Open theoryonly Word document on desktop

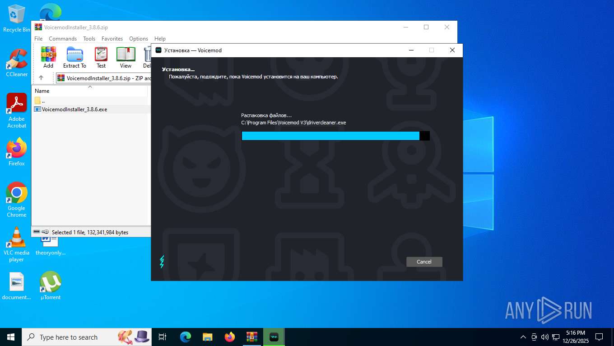coord(51,246)
